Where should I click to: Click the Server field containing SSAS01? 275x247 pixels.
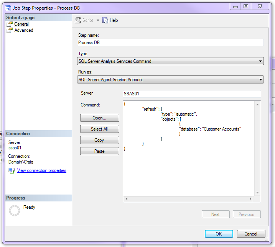[192, 94]
